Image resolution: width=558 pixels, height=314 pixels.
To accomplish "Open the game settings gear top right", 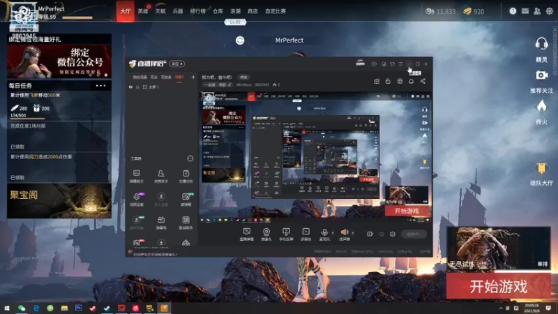I will 550,11.
